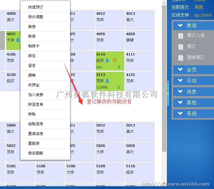Click 收押金 in the context menu

coord(45,85)
